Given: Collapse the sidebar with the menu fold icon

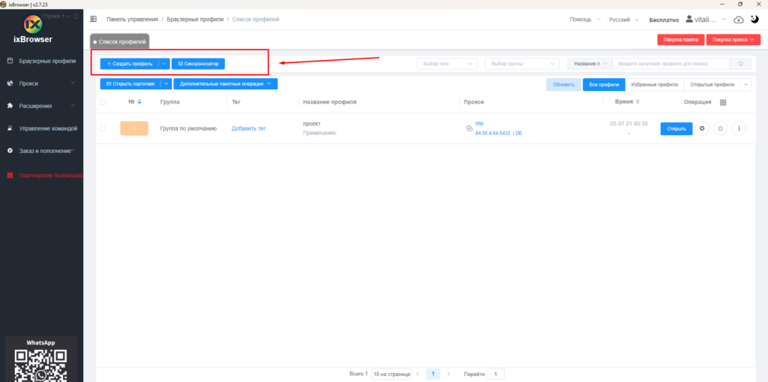Looking at the screenshot, I should [x=94, y=19].
